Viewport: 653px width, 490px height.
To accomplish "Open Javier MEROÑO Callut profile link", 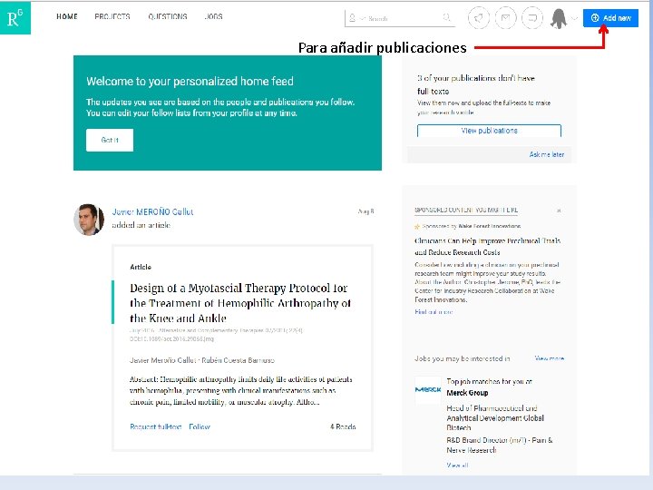I will [x=152, y=211].
